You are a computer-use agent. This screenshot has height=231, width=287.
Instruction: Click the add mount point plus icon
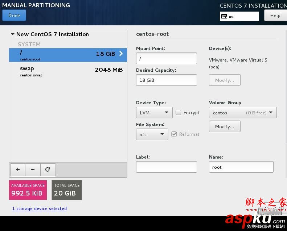18,170
